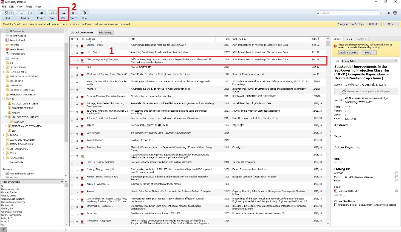Image resolution: width=401 pixels, height=232 pixels.
Task: Click the DOI lookup magnifier icon
Action: click(396, 177)
